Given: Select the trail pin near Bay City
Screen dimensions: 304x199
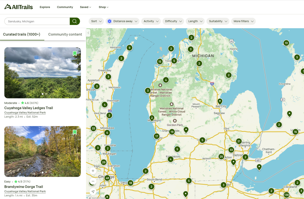Looking at the screenshot, I should [x=220, y=101].
